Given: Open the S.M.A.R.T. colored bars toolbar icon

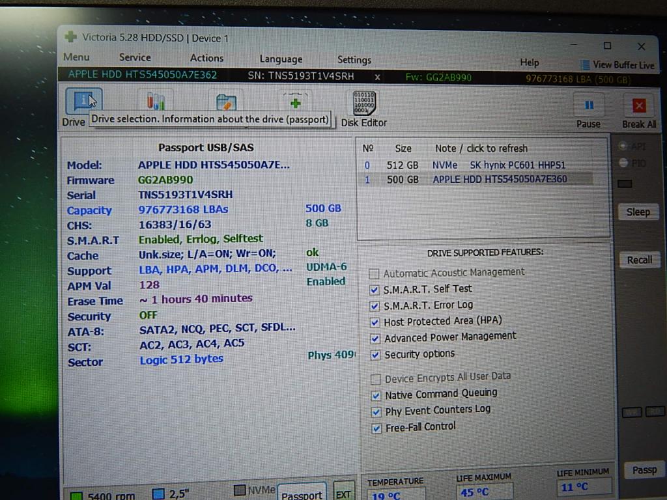Looking at the screenshot, I should point(156,102).
